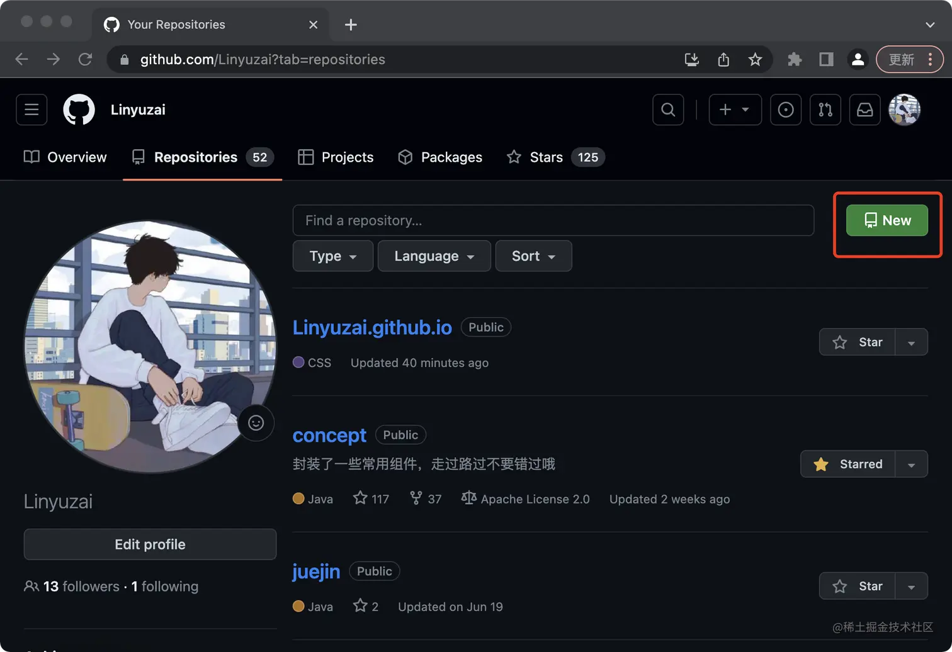
Task: Click the green New repository button
Action: coord(887,220)
